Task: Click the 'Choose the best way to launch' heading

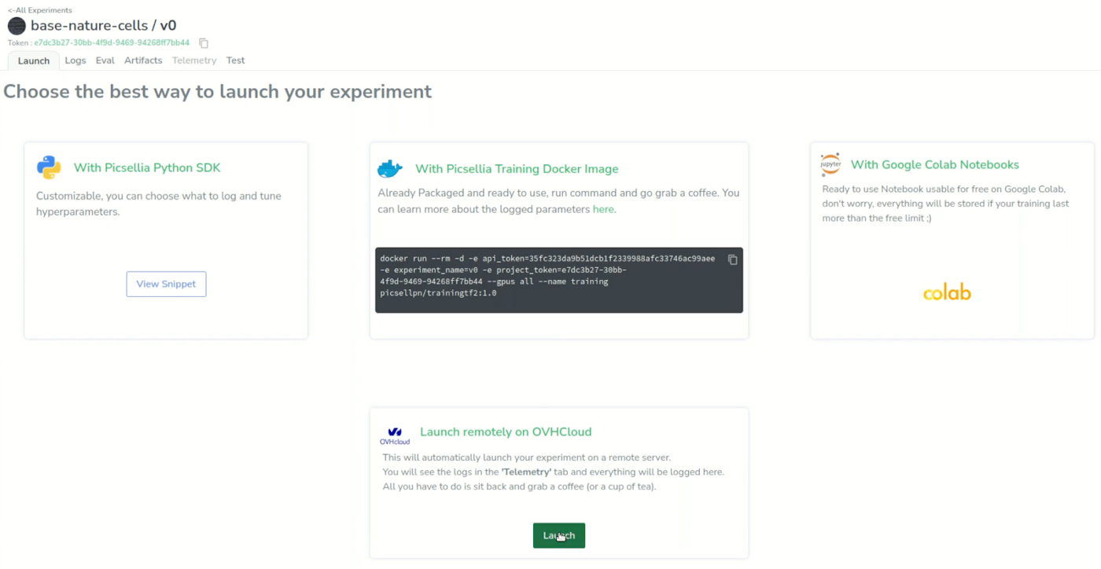Action: (218, 91)
